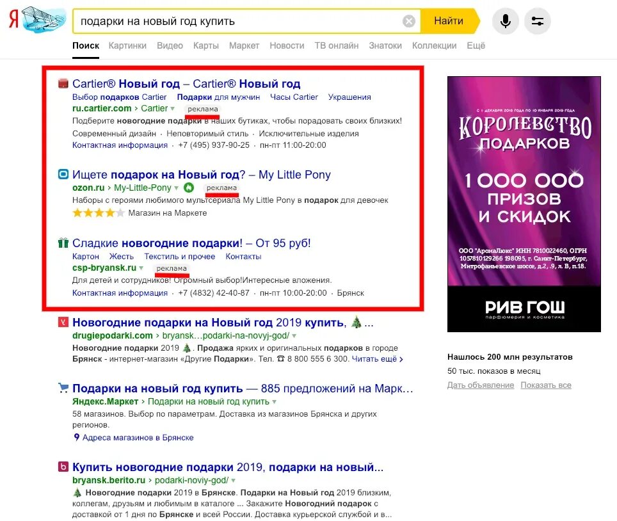Expand snippet via Читать ещё link
Screen dimensions: 617x521
377,359
